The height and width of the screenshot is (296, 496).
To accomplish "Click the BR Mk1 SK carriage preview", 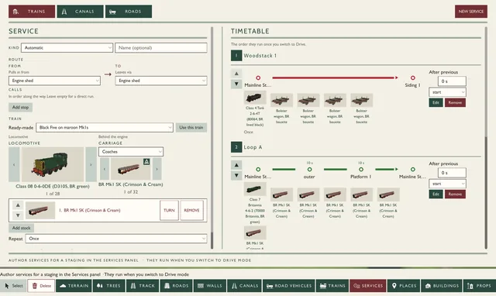I will coord(130,169).
